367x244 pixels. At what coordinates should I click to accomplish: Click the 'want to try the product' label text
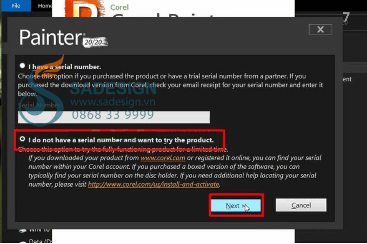click(175, 140)
